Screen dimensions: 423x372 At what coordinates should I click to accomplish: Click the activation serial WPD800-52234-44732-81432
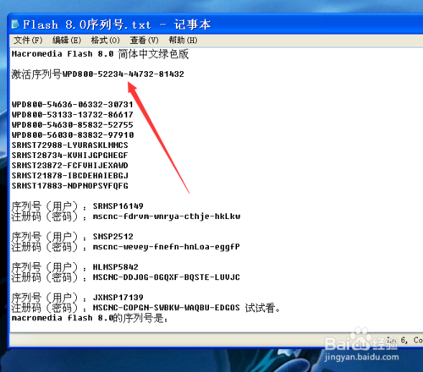[123, 74]
